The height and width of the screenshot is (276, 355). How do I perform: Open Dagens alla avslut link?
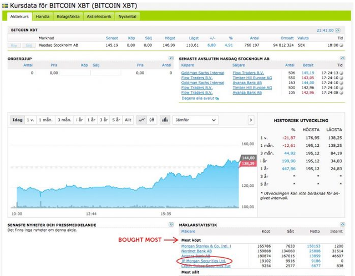[198, 98]
